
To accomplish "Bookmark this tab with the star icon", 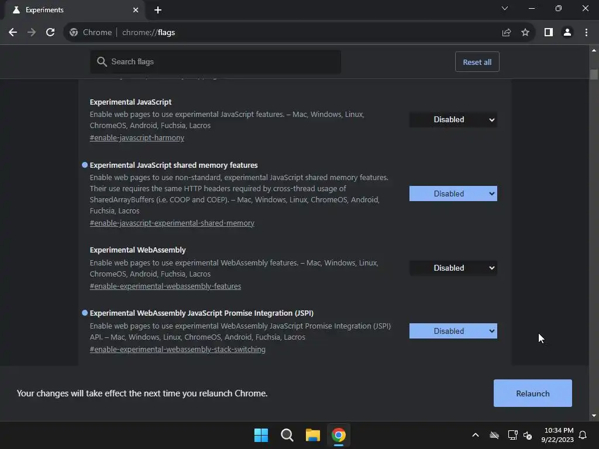I will [525, 33].
